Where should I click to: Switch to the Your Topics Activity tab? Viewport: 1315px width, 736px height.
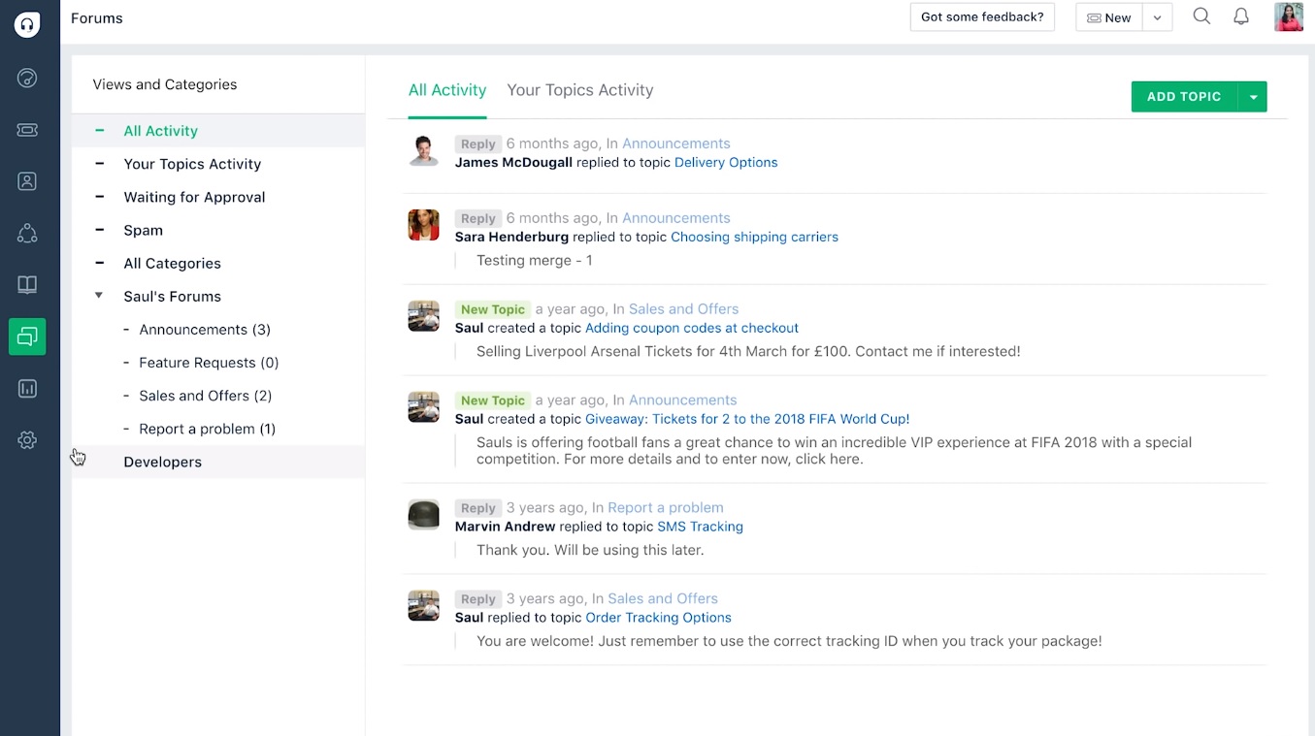click(x=579, y=89)
